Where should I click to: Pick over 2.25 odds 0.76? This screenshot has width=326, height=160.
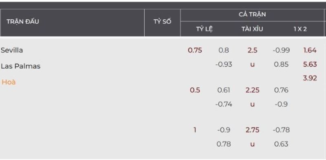[281, 90]
